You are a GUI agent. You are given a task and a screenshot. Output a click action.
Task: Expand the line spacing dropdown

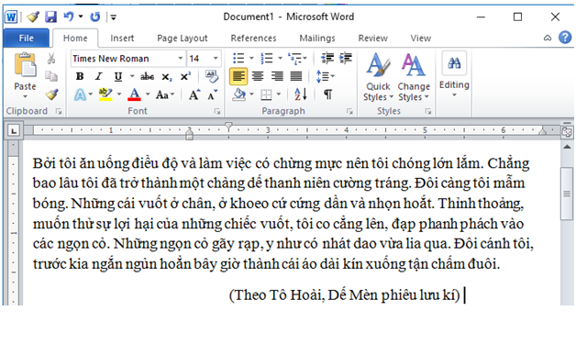click(x=326, y=76)
